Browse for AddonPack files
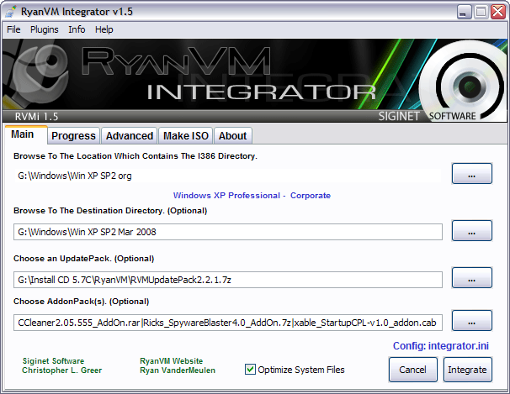The height and width of the screenshot is (394, 510). pos(471,321)
